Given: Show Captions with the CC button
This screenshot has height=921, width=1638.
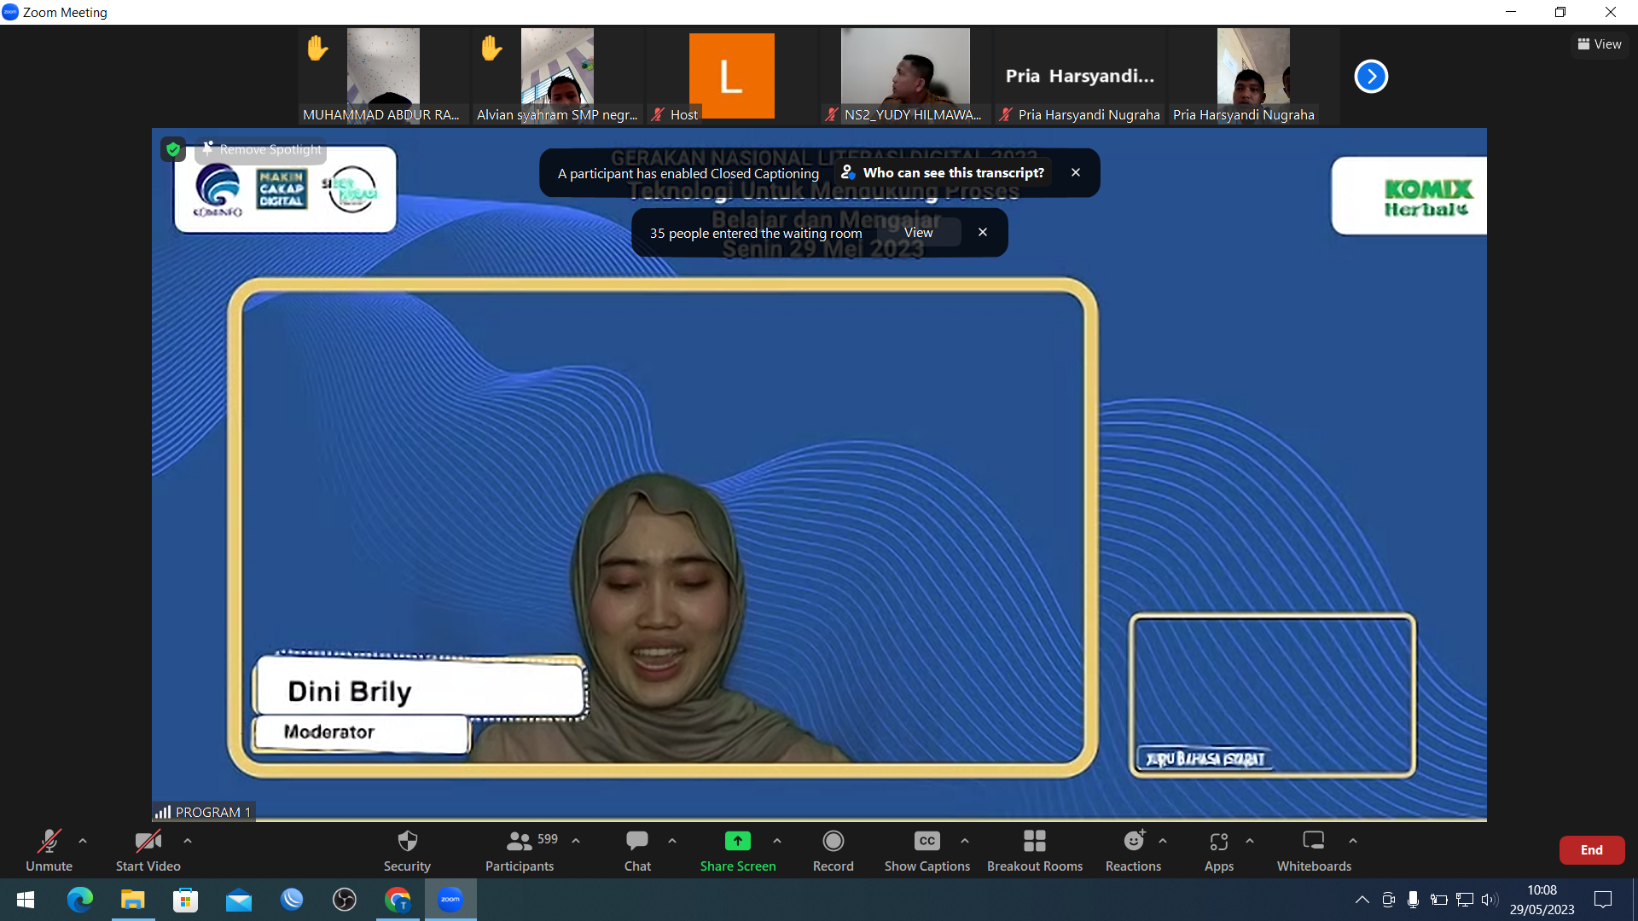Looking at the screenshot, I should (x=927, y=850).
